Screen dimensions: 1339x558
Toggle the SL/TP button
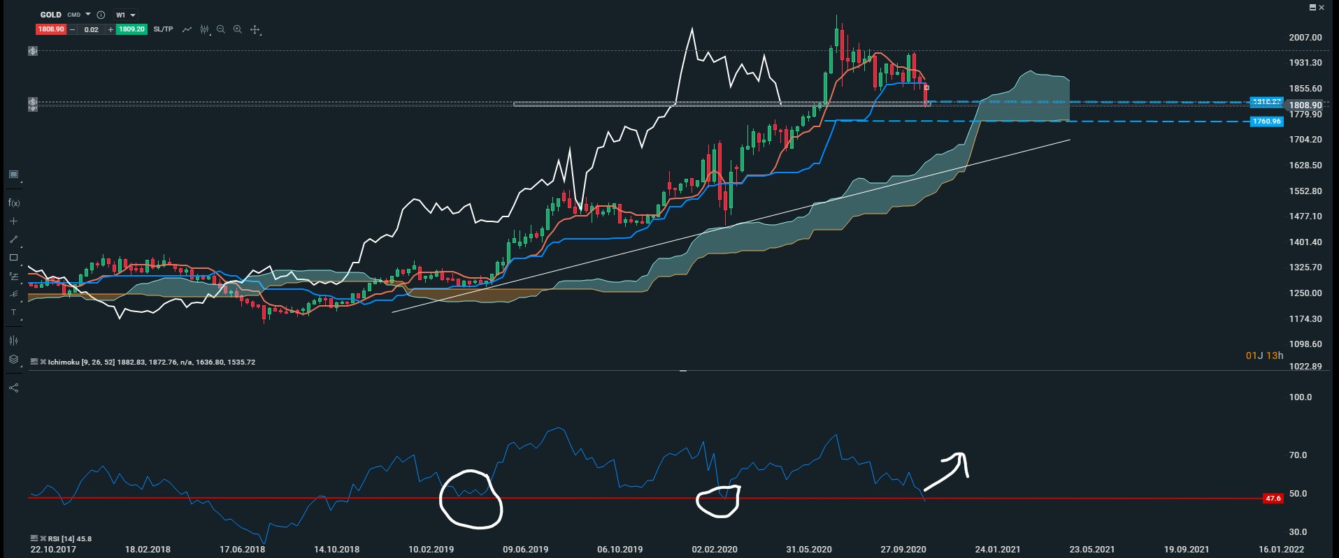[163, 29]
